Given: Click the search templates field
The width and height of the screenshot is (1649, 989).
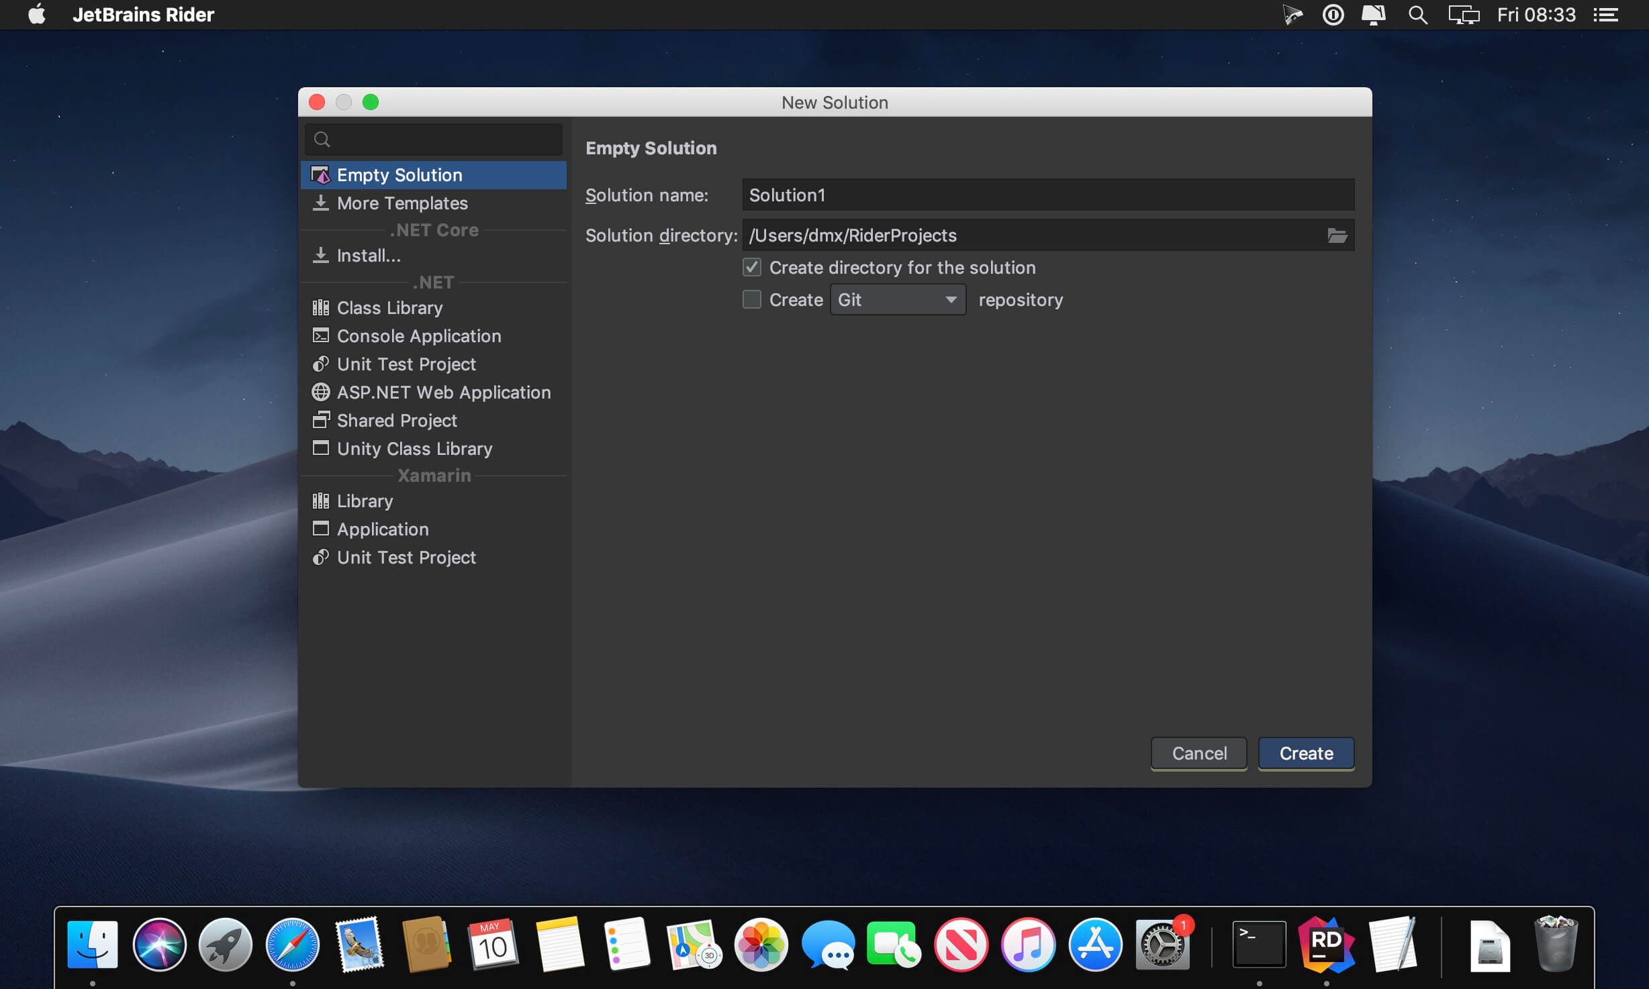Looking at the screenshot, I should pyautogui.click(x=434, y=139).
